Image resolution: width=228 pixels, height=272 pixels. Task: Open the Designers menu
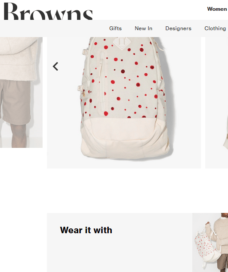pyautogui.click(x=179, y=28)
